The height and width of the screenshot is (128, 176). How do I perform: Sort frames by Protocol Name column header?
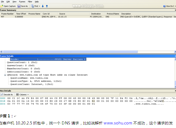[x=113, y=13]
